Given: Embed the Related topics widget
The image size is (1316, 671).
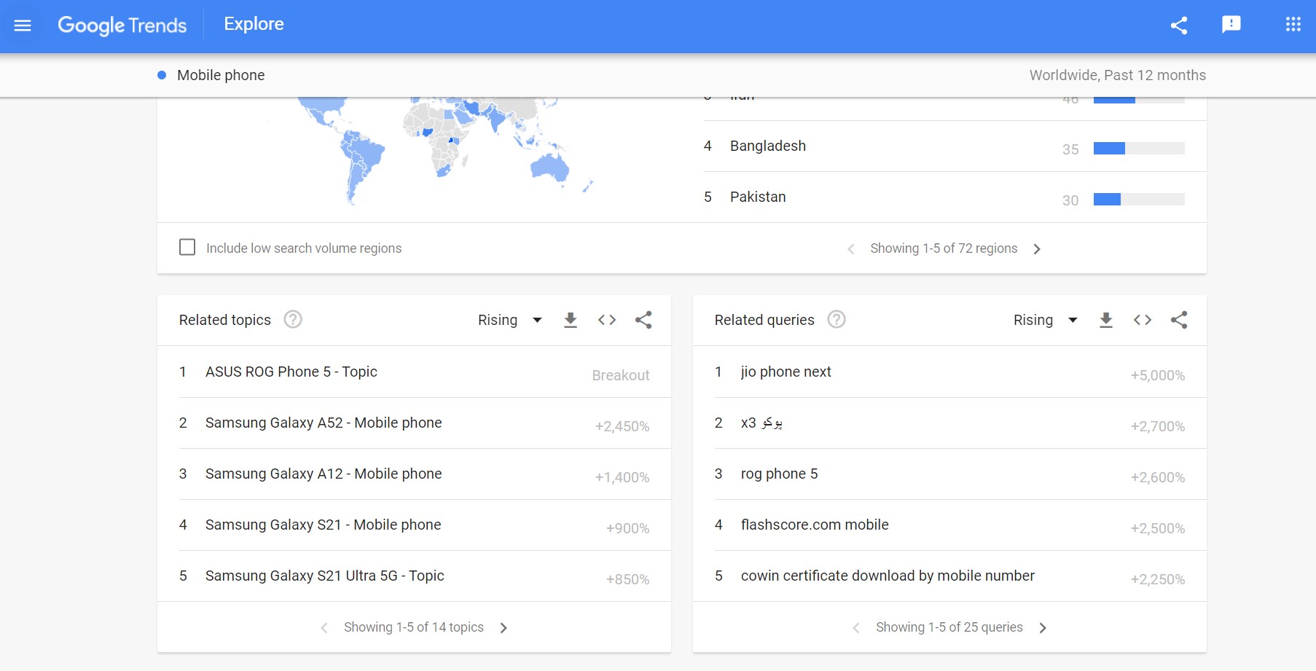Looking at the screenshot, I should (607, 320).
